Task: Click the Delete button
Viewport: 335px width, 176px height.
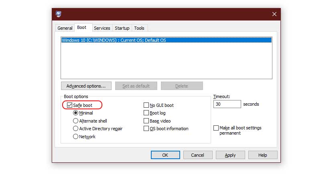Action: point(182,86)
